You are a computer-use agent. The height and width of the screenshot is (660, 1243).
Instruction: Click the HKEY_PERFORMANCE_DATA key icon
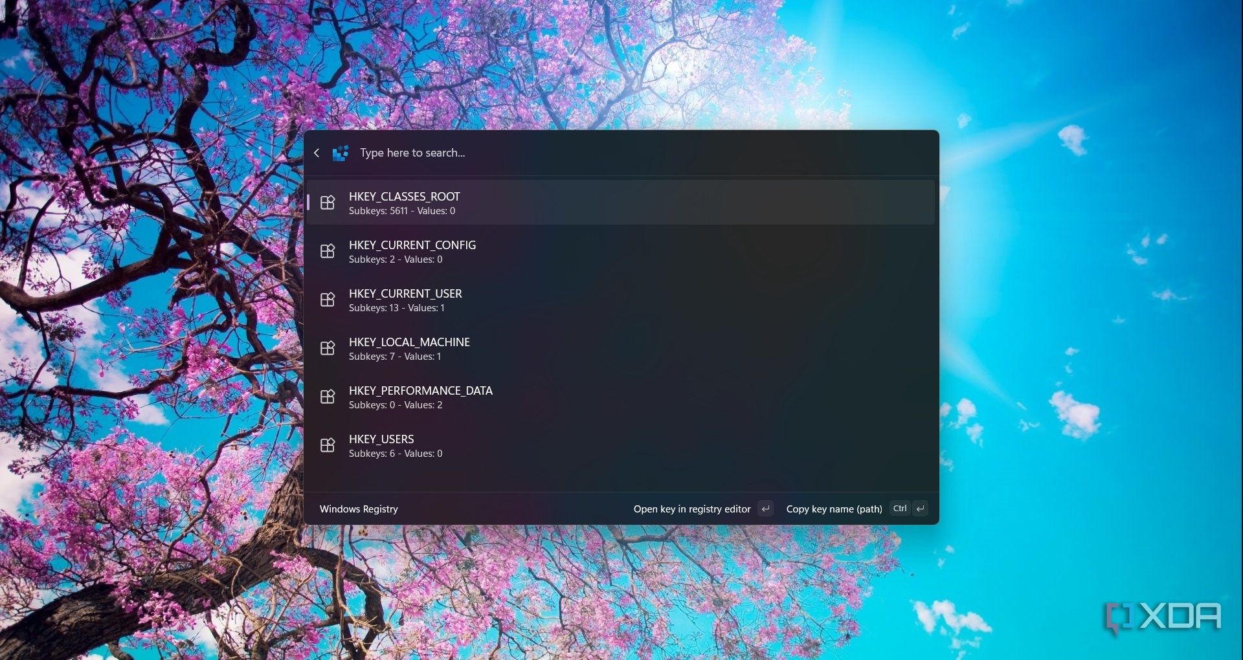328,397
